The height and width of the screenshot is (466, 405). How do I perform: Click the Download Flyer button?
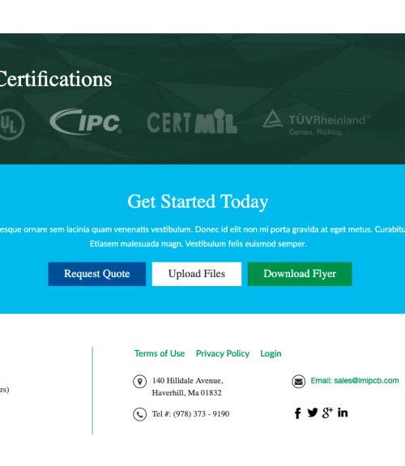300,274
